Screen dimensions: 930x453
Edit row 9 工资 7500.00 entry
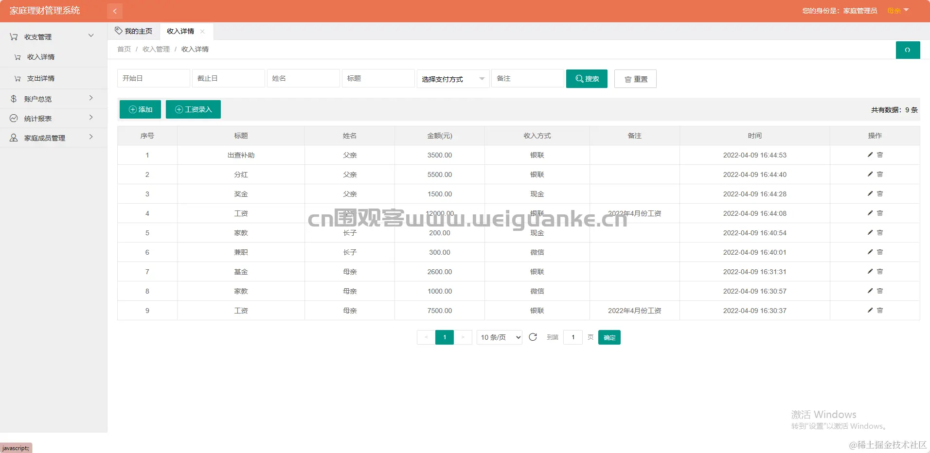pos(870,310)
